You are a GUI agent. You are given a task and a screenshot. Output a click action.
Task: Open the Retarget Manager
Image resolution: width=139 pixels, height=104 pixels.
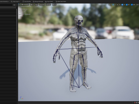point(38,1)
